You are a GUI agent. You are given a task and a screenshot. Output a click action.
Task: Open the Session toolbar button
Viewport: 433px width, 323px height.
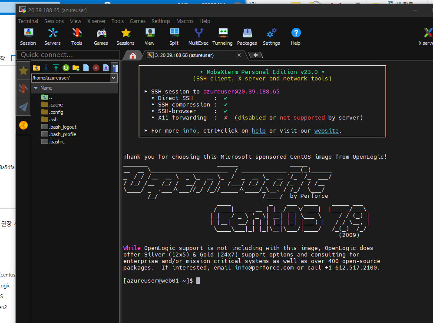(x=28, y=37)
